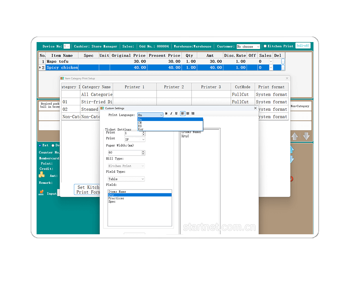
Task: Click the gray down arrow icon
Action: 306,136
